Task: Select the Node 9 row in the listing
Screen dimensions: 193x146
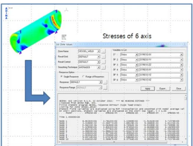Action: 119,137
